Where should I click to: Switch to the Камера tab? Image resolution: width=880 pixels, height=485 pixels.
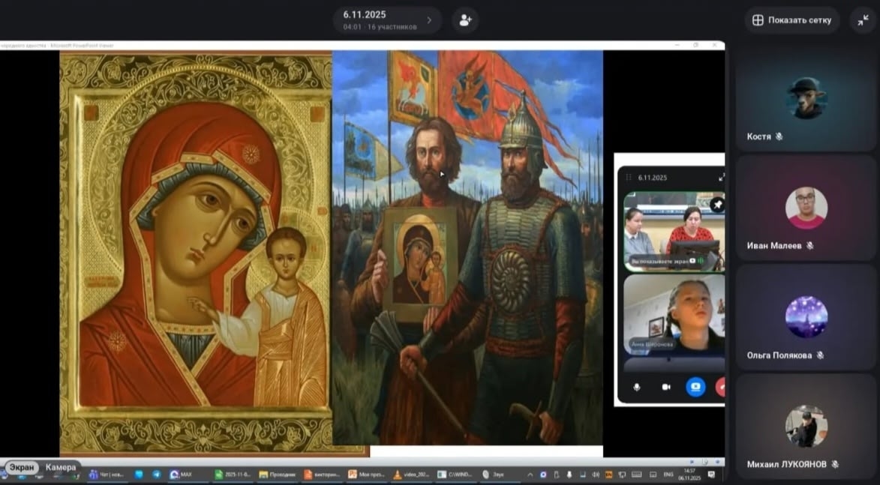coord(61,468)
